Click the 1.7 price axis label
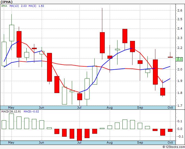 180,105
